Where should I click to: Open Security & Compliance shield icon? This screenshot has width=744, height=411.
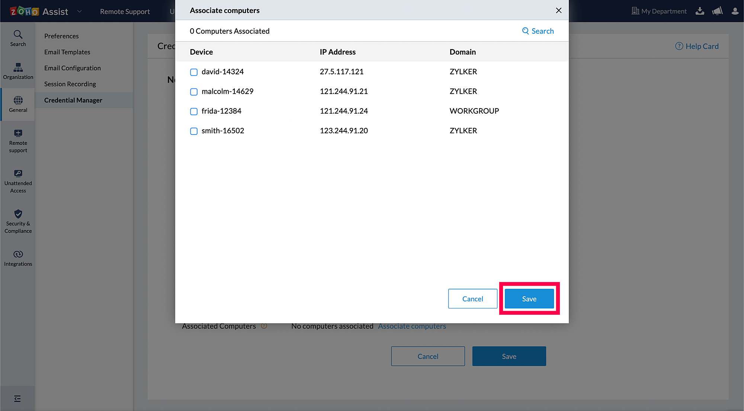(x=18, y=222)
